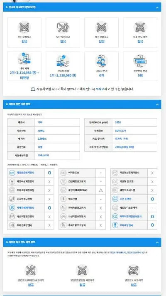The height and width of the screenshot is (296, 166).
Task: Select model year value '2016'
Action: click(x=118, y=122)
